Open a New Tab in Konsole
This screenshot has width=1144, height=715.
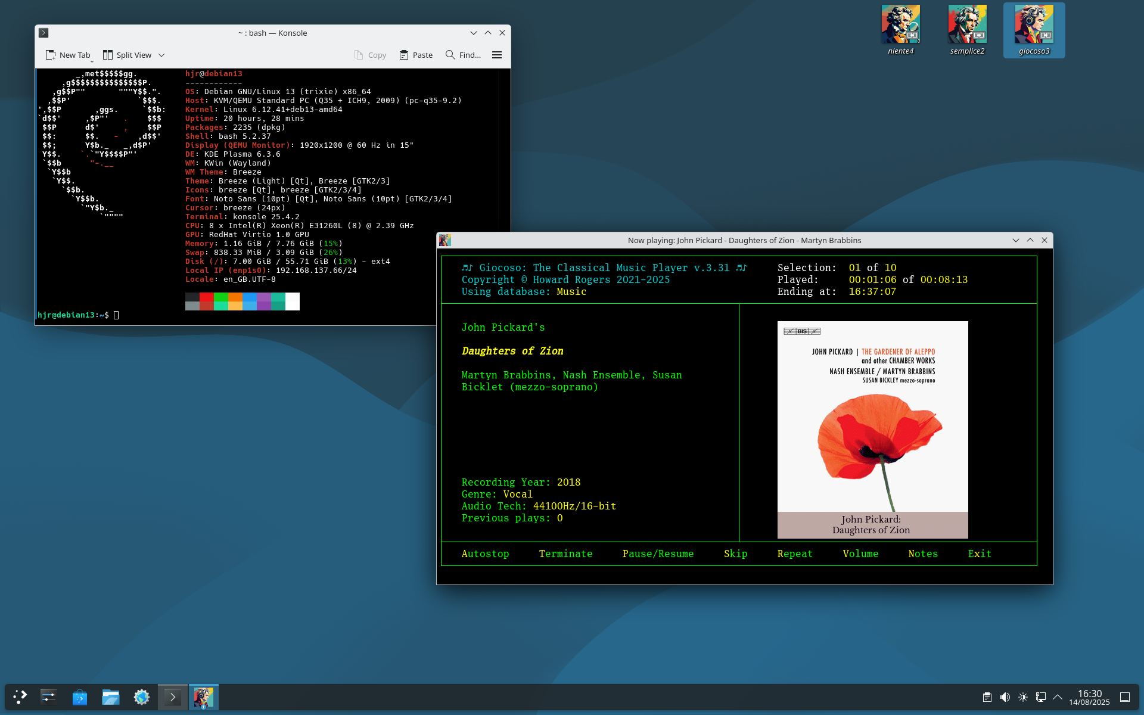pyautogui.click(x=68, y=55)
